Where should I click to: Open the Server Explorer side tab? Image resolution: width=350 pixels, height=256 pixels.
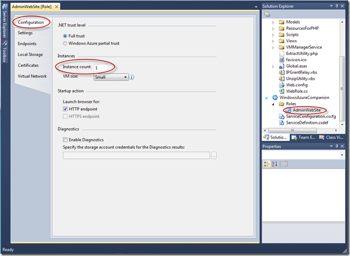tap(4, 21)
